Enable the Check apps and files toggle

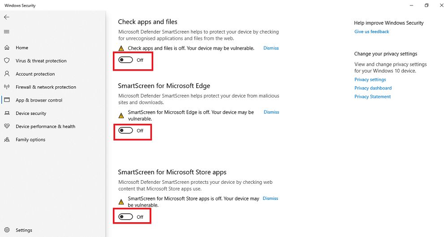(126, 60)
